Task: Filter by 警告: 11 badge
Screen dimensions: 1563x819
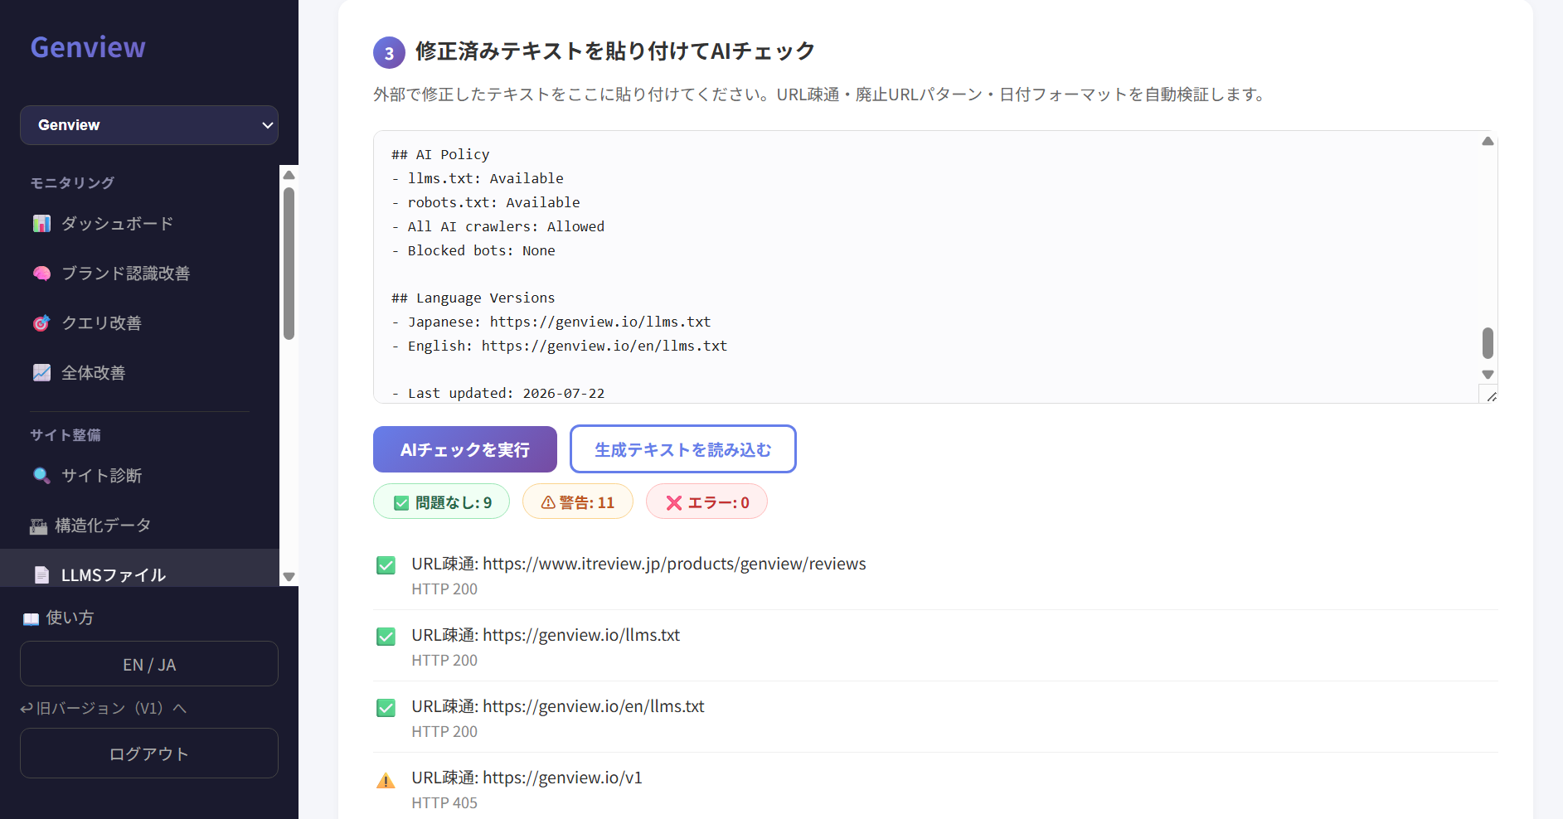Action: (x=578, y=502)
